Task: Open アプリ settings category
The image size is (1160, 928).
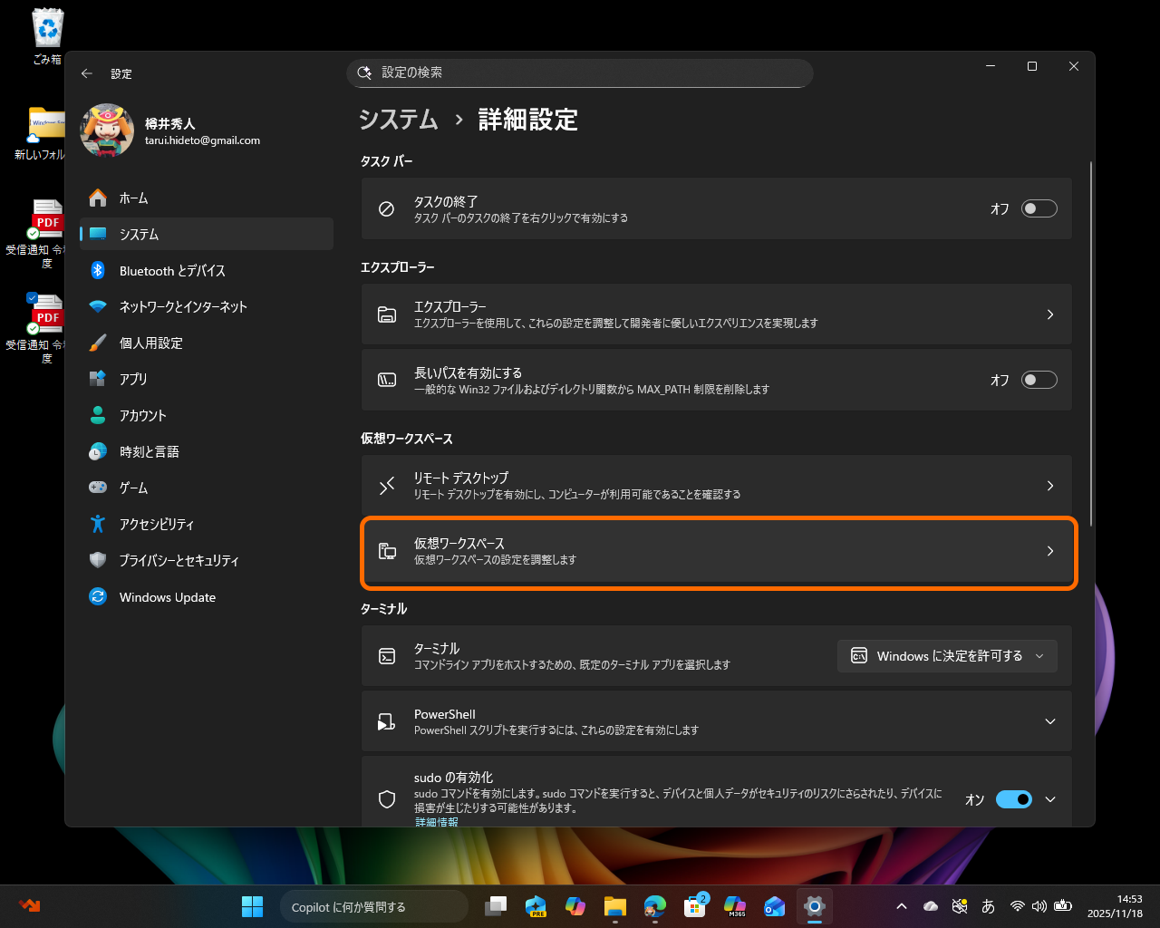Action: tap(207, 379)
